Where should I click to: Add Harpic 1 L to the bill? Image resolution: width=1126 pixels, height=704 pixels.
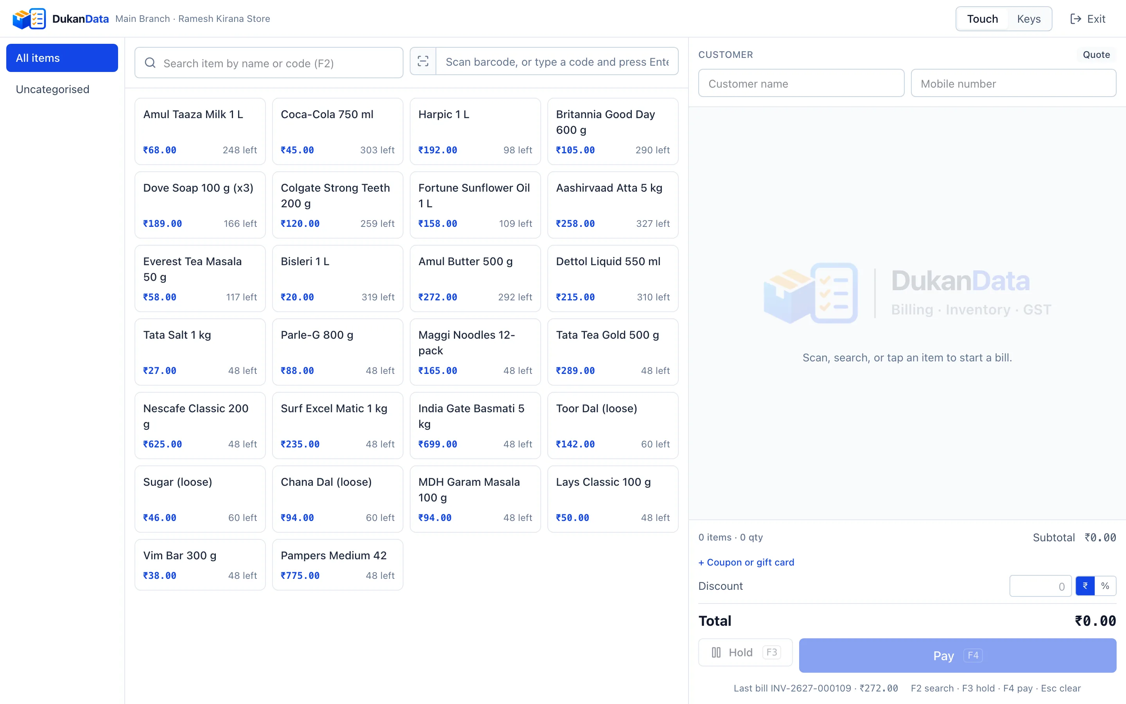(x=475, y=131)
